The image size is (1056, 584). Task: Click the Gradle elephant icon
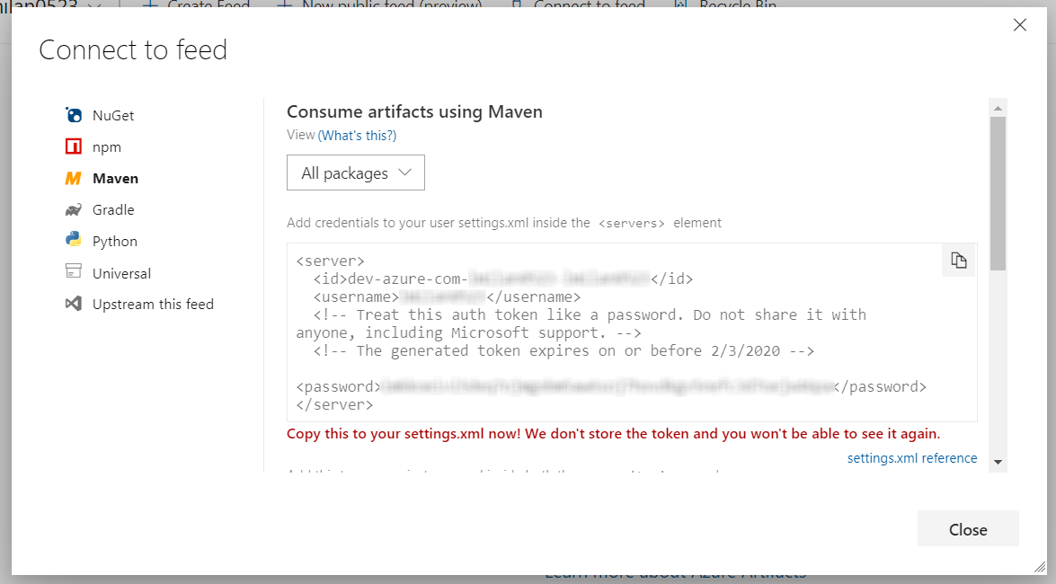point(73,209)
